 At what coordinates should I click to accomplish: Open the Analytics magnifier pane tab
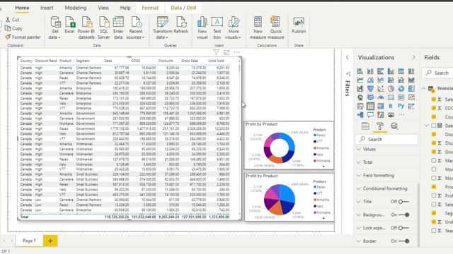pos(394,126)
